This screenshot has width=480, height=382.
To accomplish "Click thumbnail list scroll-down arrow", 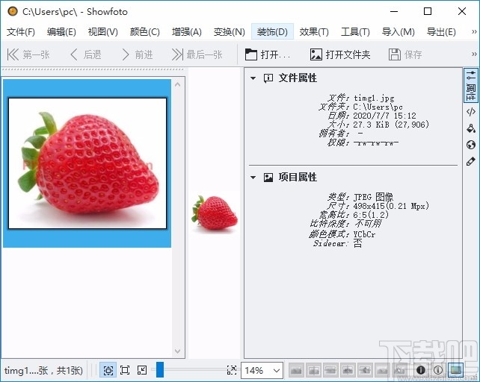I will [177, 351].
